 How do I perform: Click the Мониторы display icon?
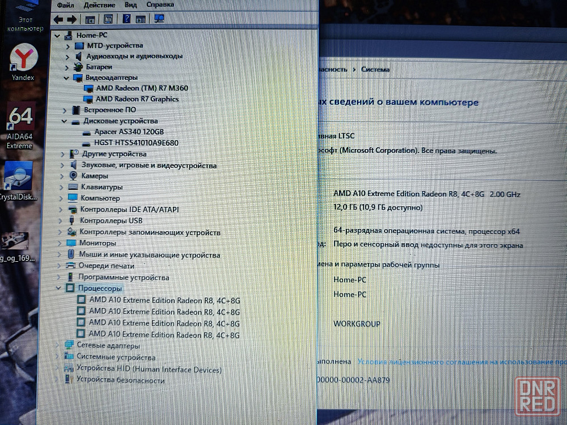coord(71,243)
